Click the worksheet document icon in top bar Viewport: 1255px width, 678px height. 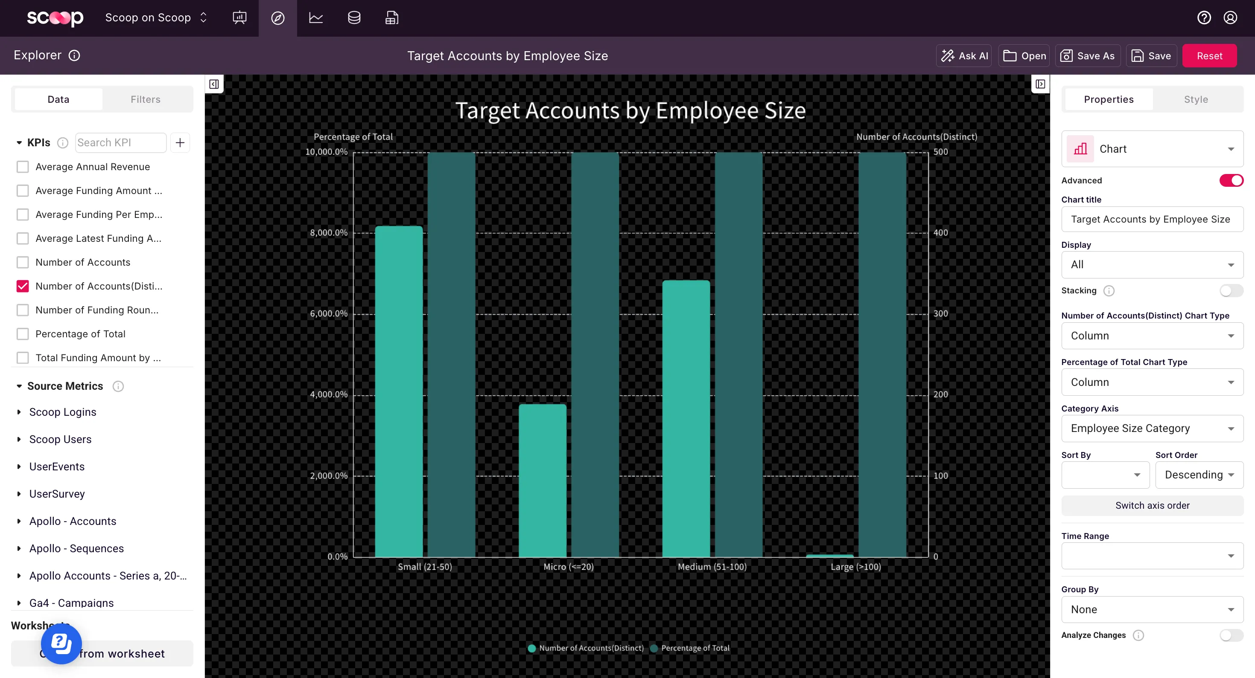[392, 18]
